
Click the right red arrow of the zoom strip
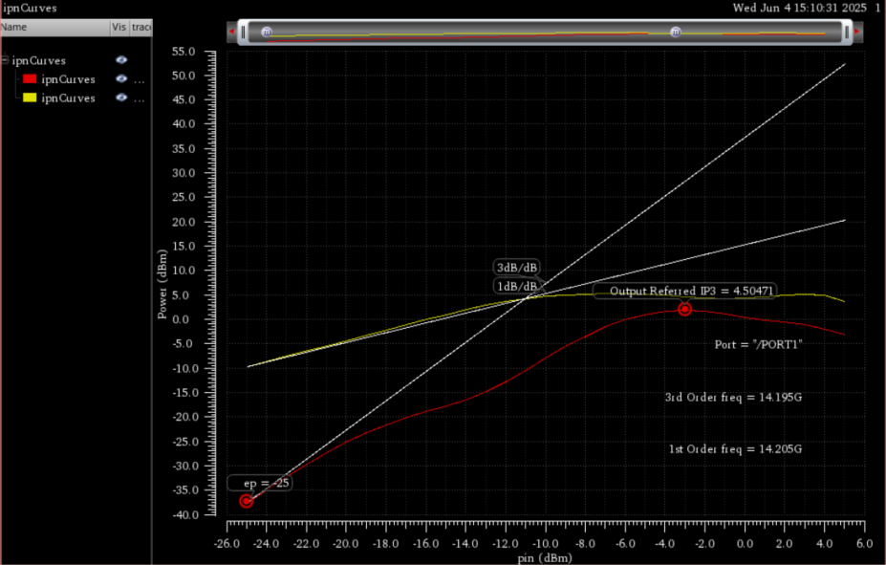[x=857, y=32]
